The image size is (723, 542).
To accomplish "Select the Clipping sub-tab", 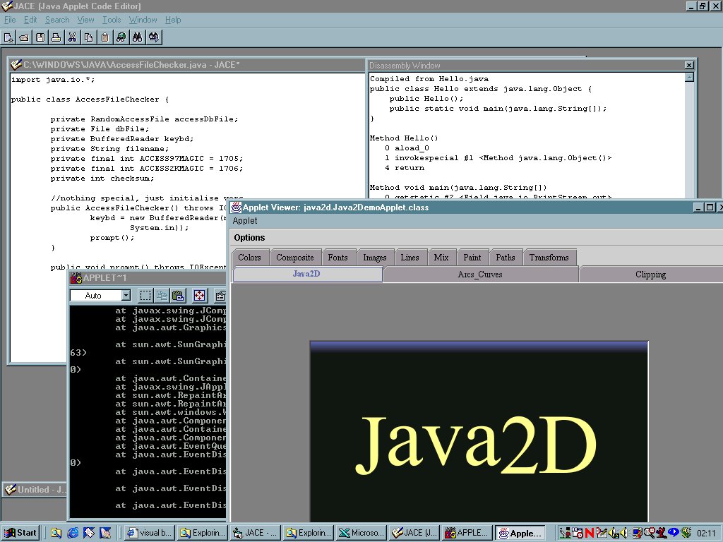I will click(x=650, y=275).
